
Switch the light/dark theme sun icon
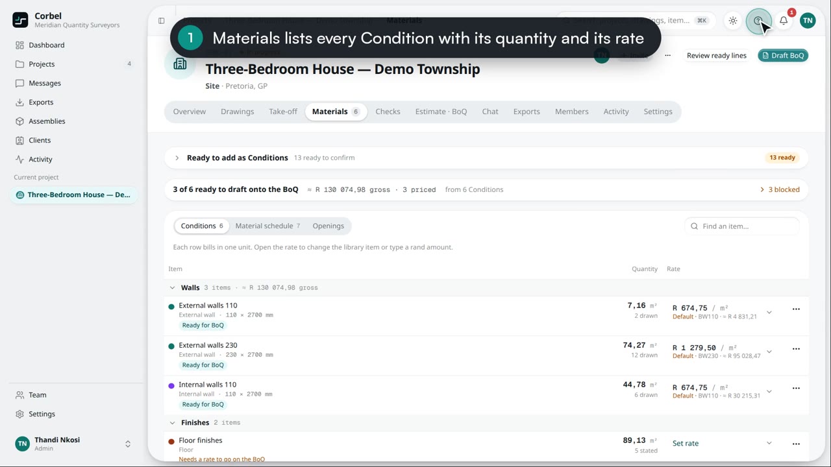pyautogui.click(x=733, y=21)
